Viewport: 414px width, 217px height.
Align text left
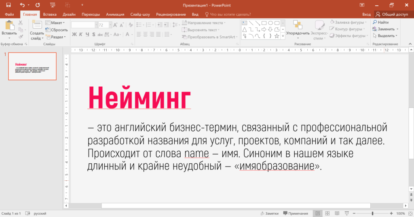click(x=139, y=34)
